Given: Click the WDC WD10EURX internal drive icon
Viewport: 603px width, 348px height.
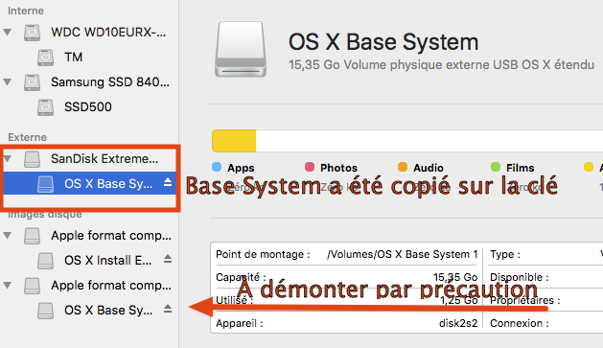Looking at the screenshot, I should point(32,33).
